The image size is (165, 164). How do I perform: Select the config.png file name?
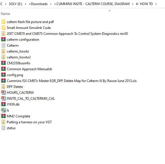point(15,75)
